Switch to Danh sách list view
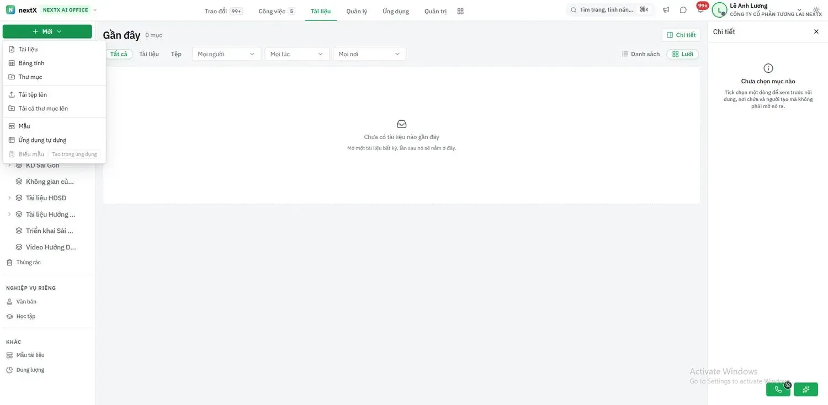 pos(641,54)
